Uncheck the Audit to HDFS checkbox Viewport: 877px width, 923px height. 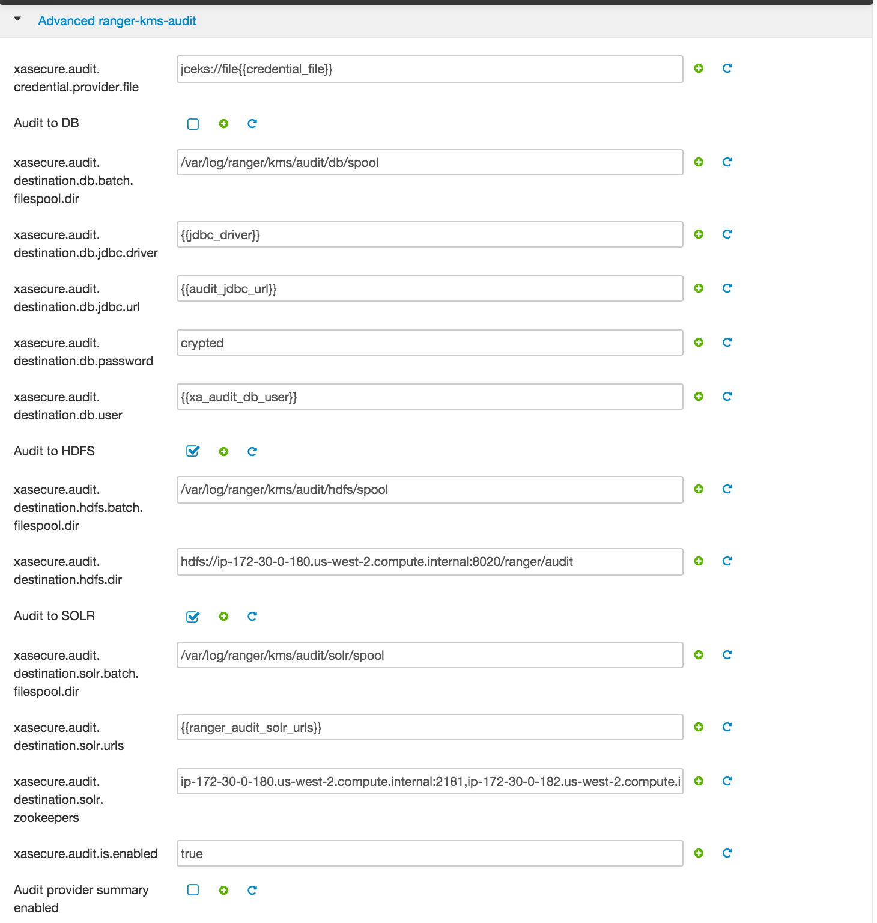pyautogui.click(x=193, y=451)
